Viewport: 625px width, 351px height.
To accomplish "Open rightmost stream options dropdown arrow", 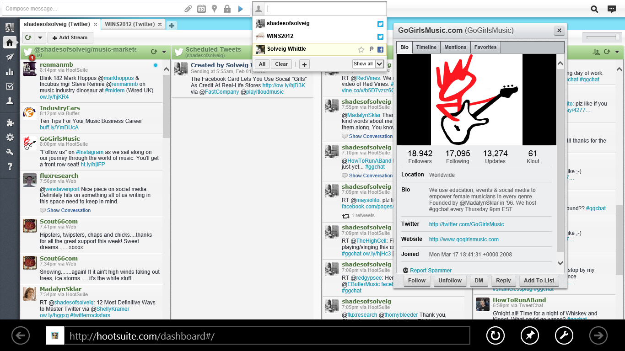I will pyautogui.click(x=617, y=52).
